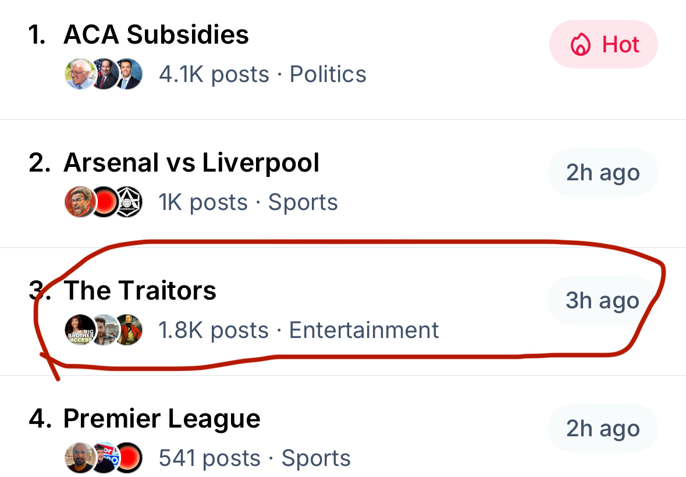686x477 pixels.
Task: Click the bald bearded man avatar under Premier League
Action: click(x=79, y=458)
